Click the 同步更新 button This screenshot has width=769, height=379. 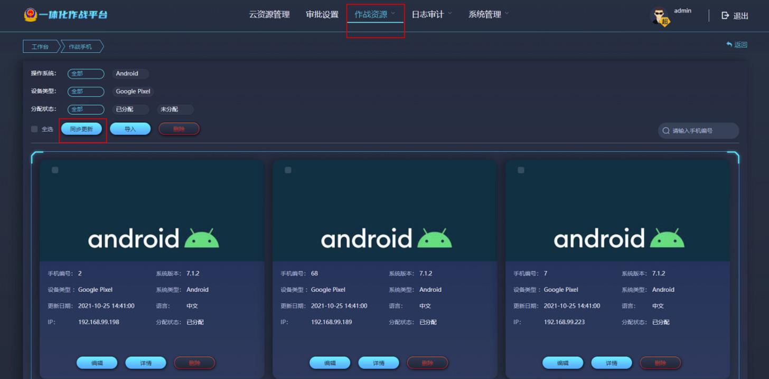[x=81, y=129]
